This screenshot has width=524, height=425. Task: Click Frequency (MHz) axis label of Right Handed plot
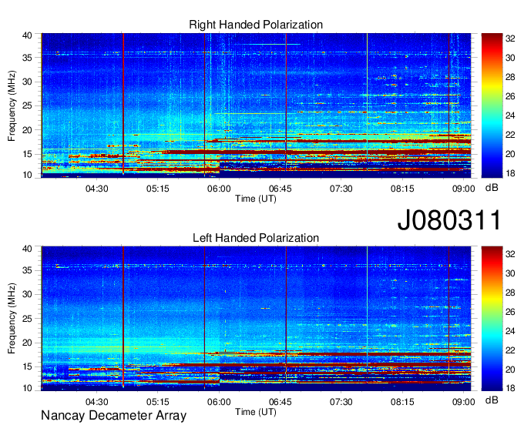click(x=12, y=105)
